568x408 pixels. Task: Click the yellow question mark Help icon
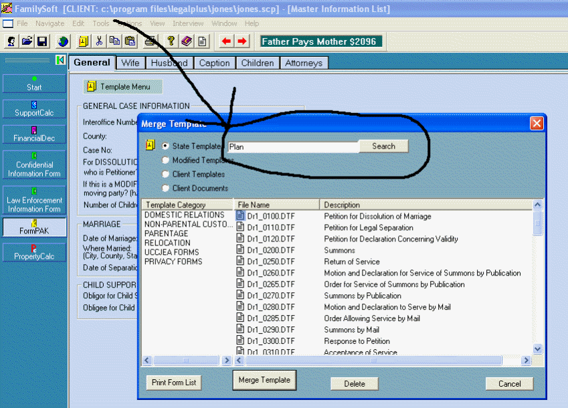(x=171, y=41)
